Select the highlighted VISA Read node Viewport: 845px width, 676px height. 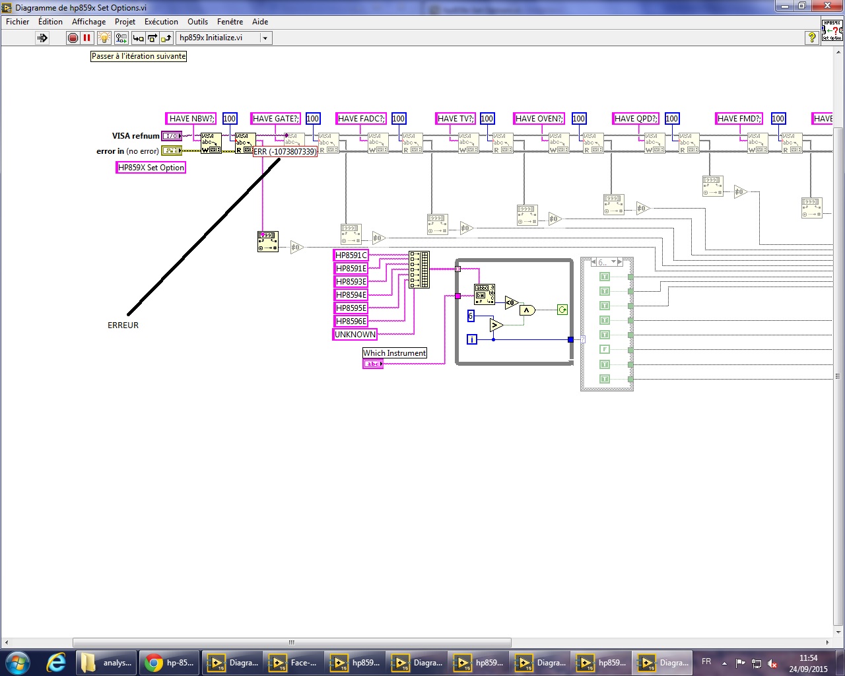click(245, 143)
